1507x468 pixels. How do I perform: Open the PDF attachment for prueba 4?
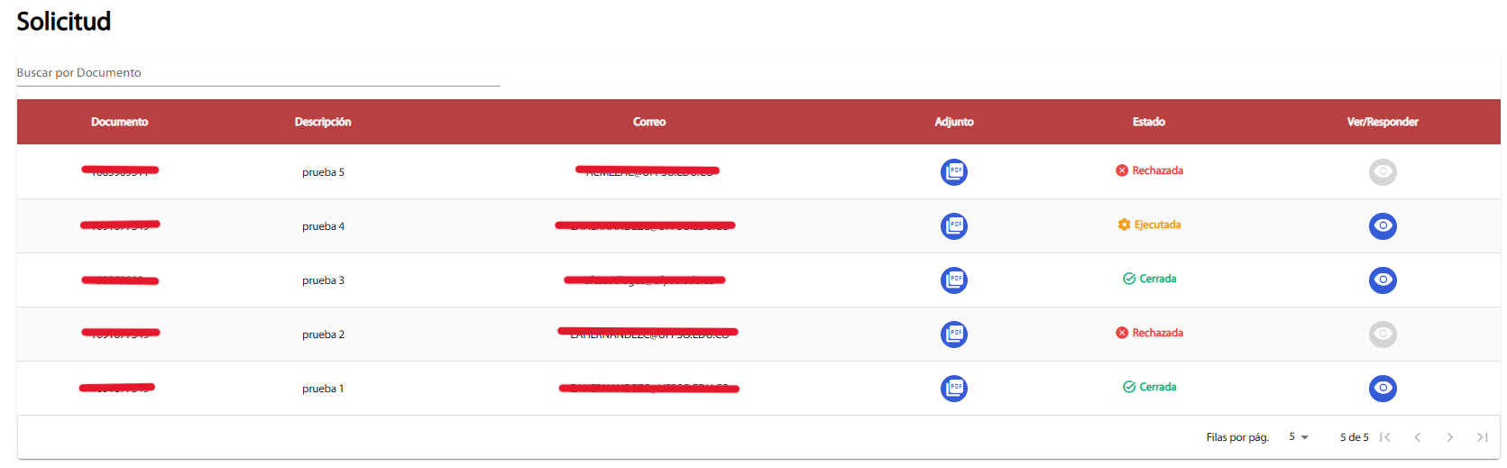(953, 225)
